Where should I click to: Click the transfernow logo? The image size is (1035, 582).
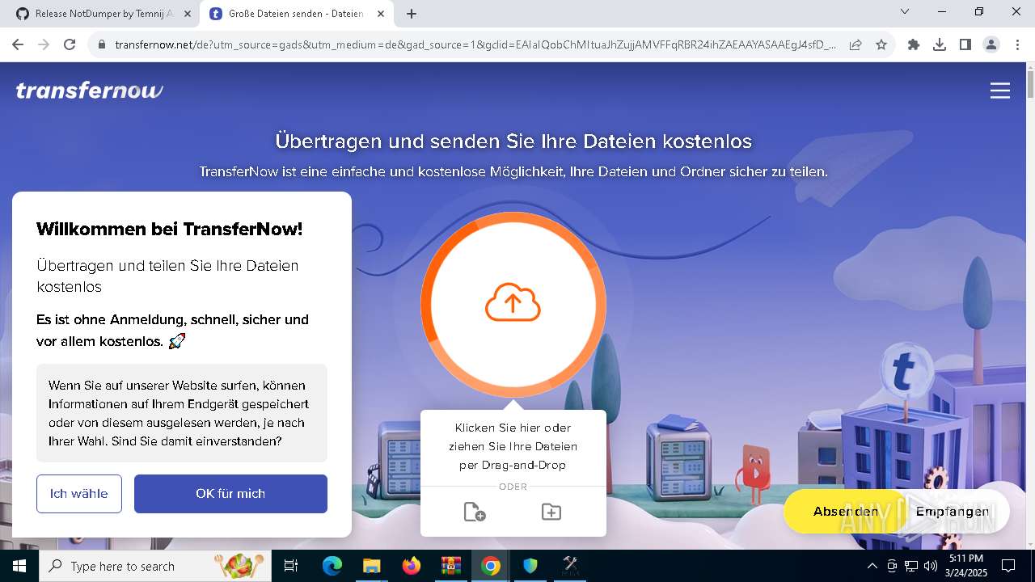89,91
